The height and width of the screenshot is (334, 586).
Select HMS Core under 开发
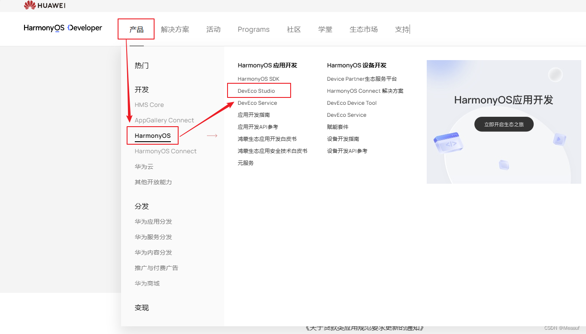tap(149, 104)
